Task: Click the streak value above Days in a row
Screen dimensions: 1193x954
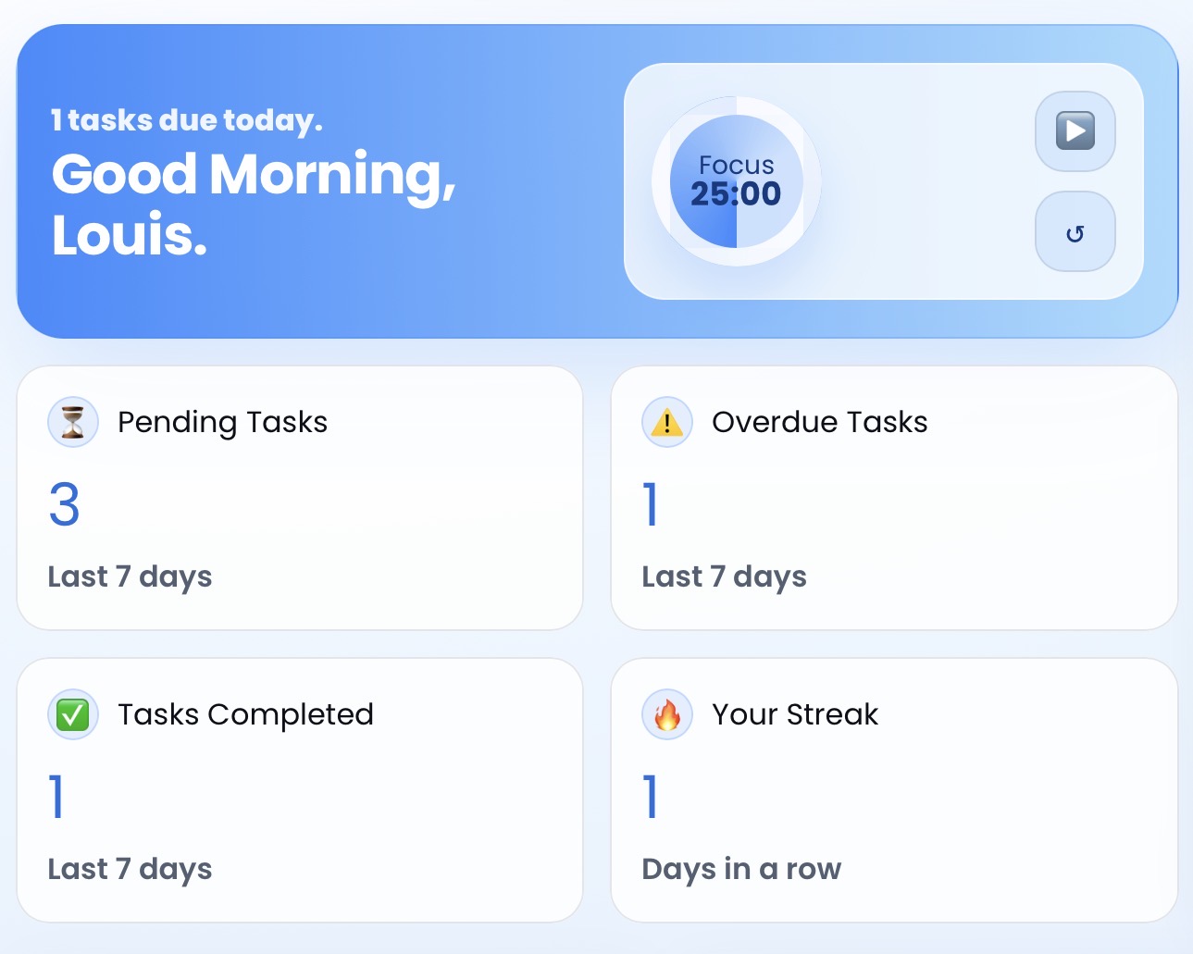Action: click(651, 797)
